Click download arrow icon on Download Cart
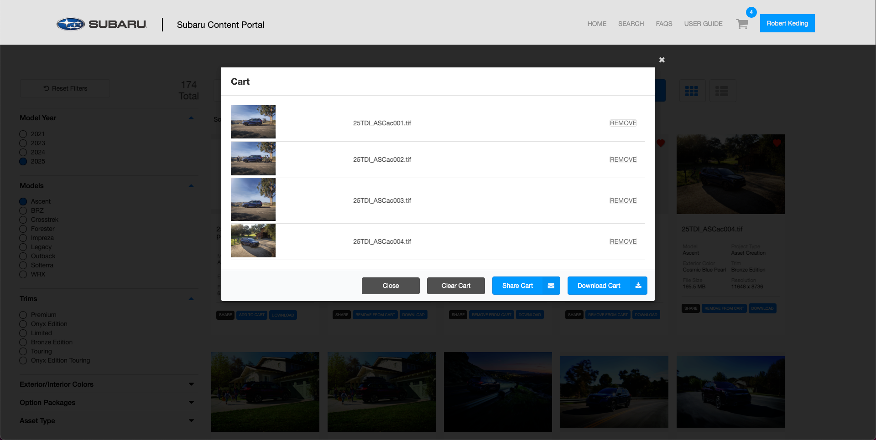This screenshot has height=440, width=876. click(638, 286)
